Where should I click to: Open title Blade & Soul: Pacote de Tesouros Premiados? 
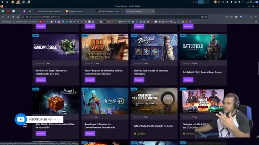(x=151, y=72)
